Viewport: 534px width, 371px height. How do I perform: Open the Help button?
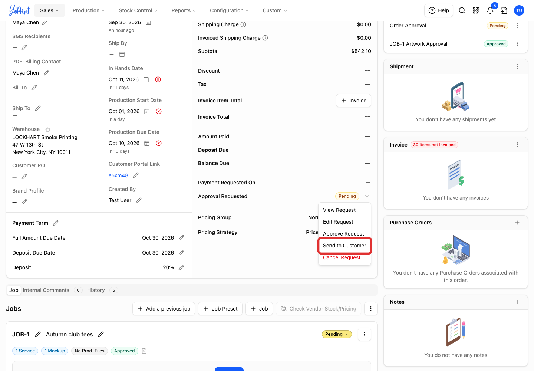439,10
